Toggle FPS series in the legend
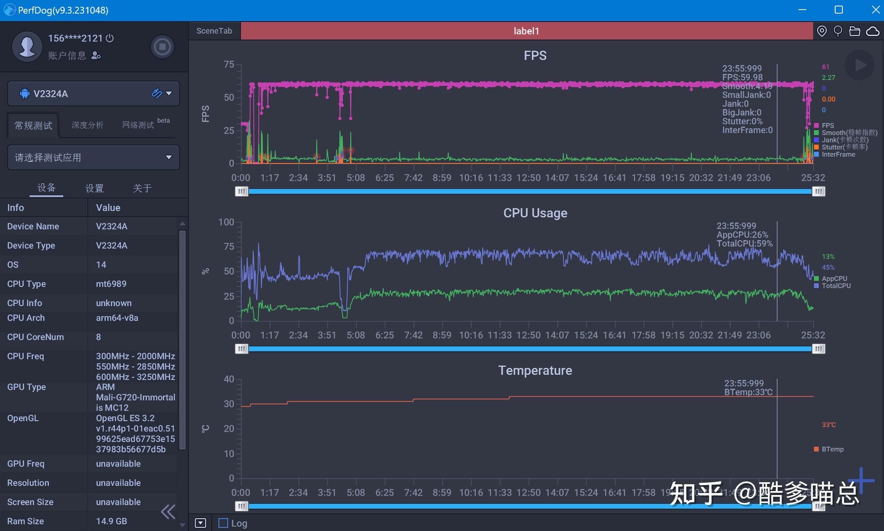This screenshot has height=531, width=884. [x=824, y=125]
